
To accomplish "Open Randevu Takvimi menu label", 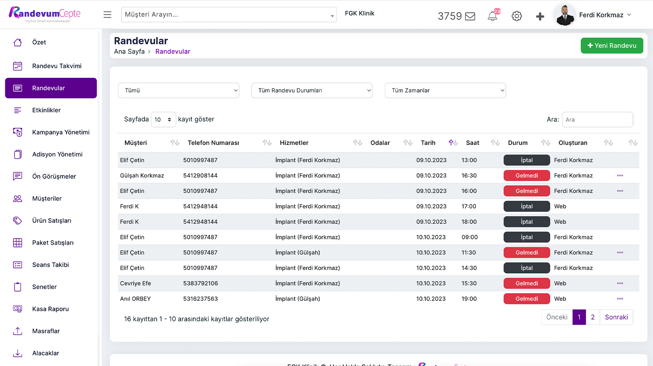I will [57, 66].
